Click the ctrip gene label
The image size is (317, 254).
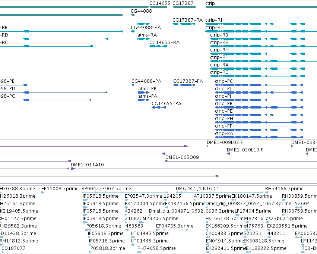[x=210, y=3]
